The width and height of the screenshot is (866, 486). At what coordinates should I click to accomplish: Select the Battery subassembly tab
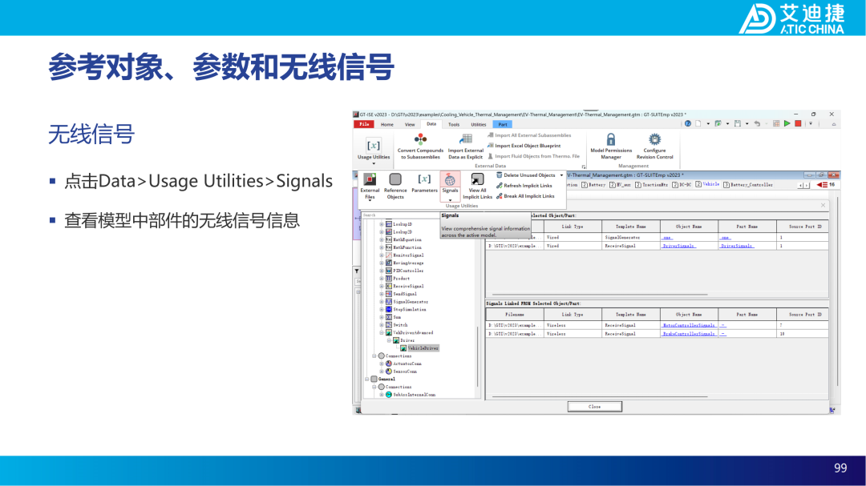(x=593, y=185)
